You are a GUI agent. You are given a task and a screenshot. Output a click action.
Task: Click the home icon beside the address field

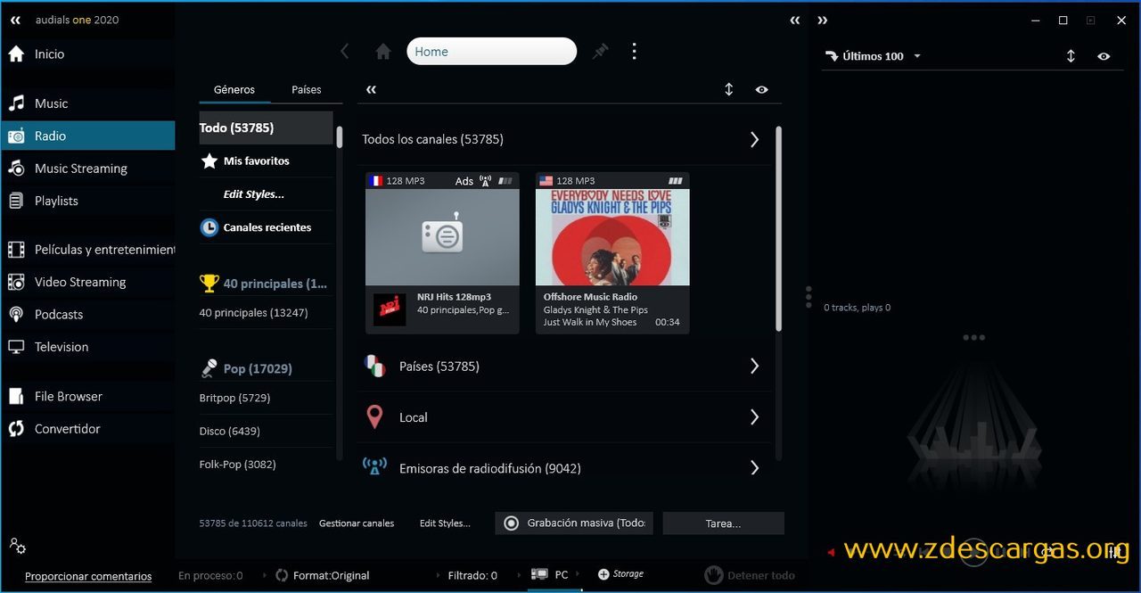click(x=383, y=52)
